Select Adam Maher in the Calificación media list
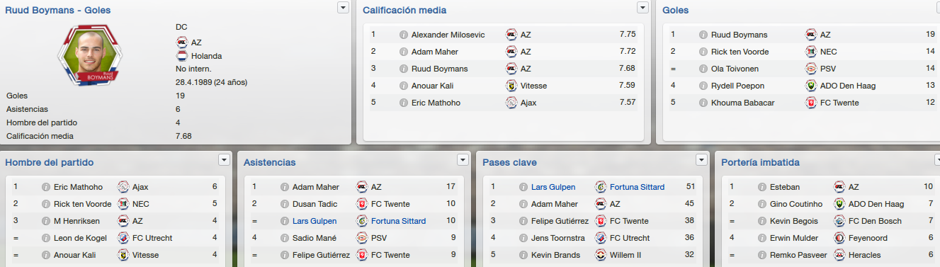 coord(434,52)
